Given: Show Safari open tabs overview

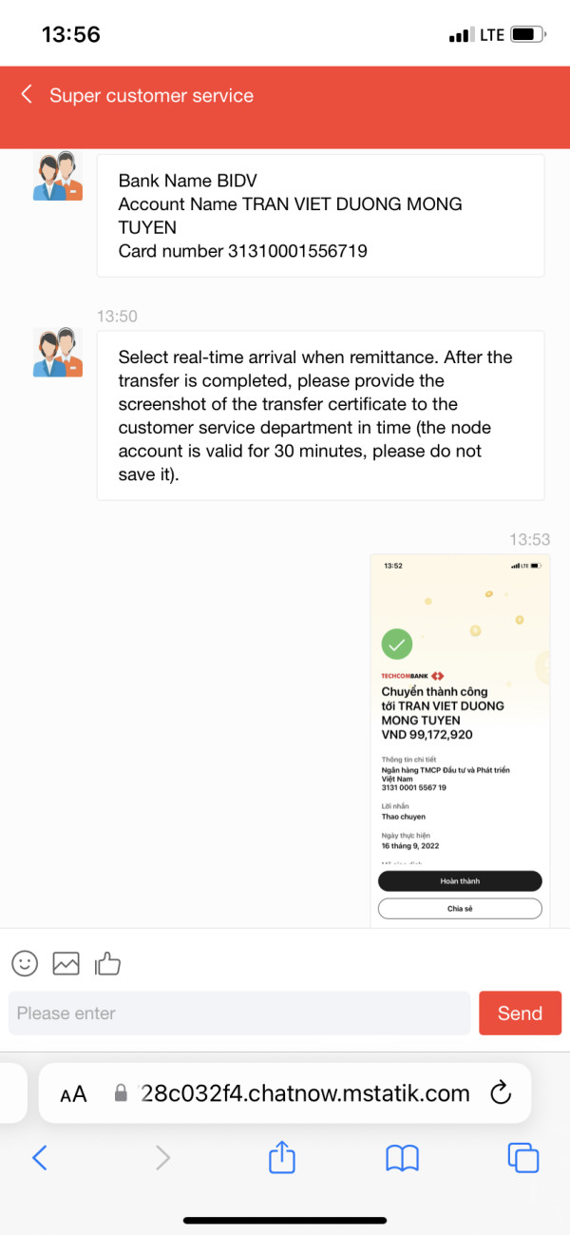Looking at the screenshot, I should [x=523, y=1157].
